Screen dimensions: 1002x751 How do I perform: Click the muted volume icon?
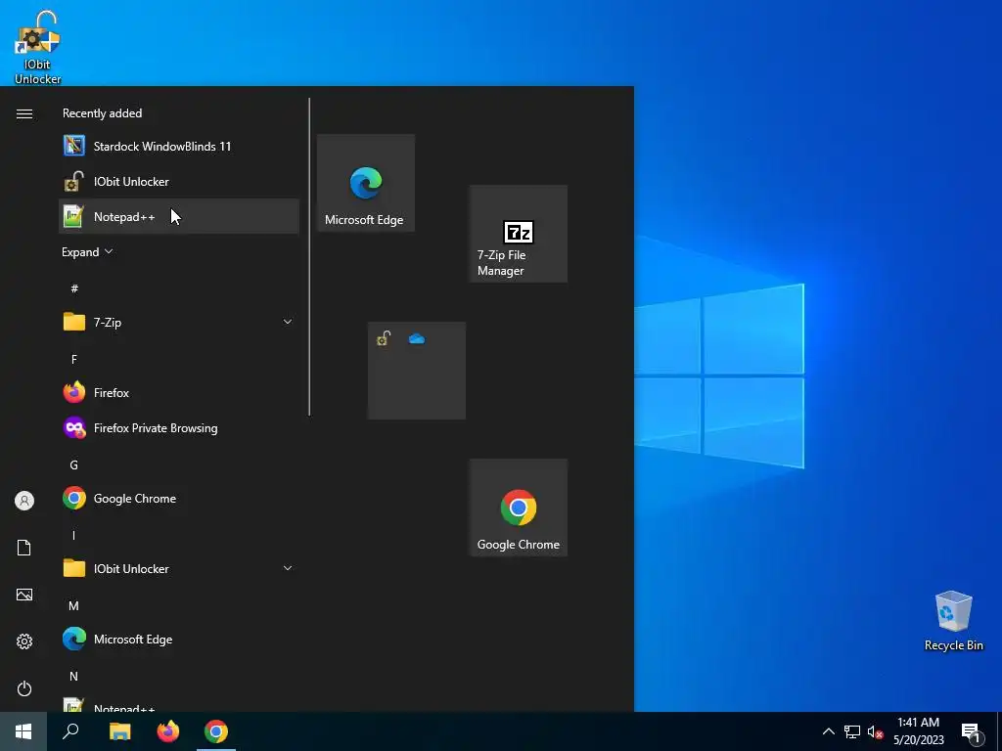pyautogui.click(x=875, y=731)
